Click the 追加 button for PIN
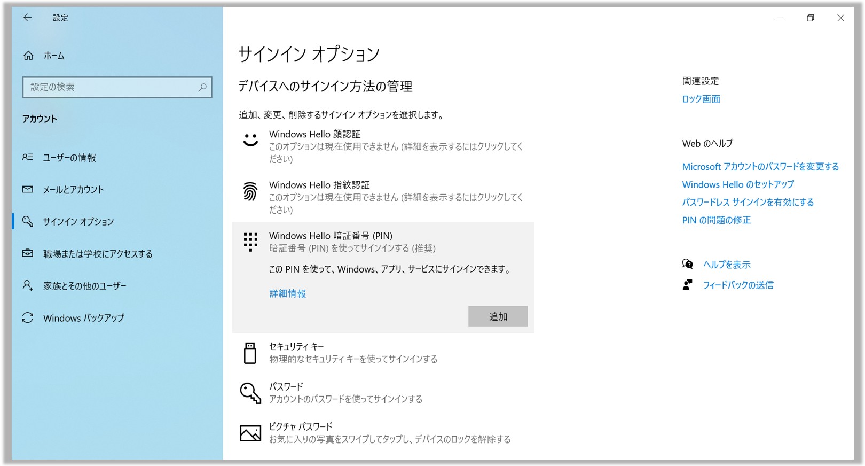The width and height of the screenshot is (865, 466). [498, 316]
